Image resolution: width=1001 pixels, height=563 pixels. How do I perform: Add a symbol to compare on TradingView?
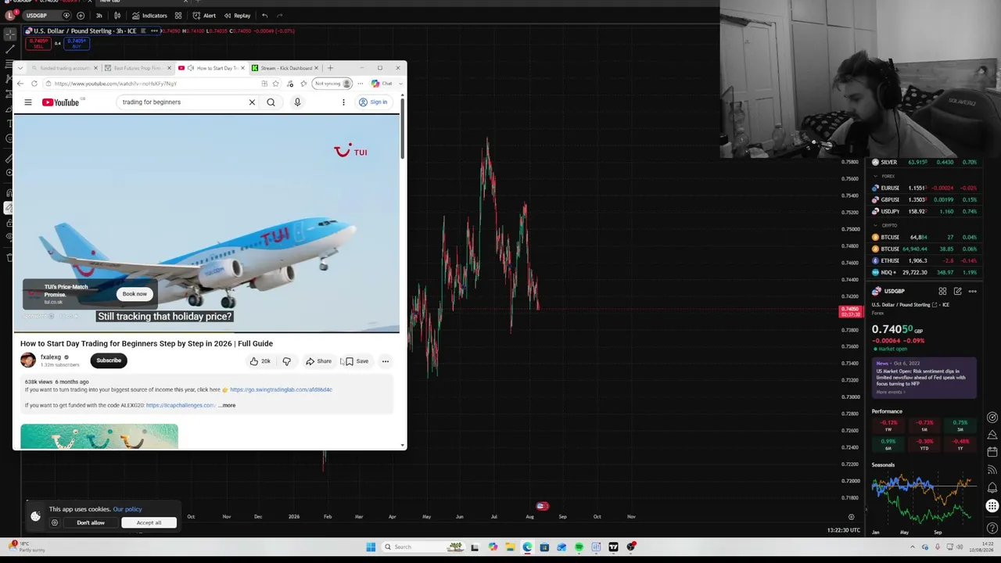click(x=81, y=16)
